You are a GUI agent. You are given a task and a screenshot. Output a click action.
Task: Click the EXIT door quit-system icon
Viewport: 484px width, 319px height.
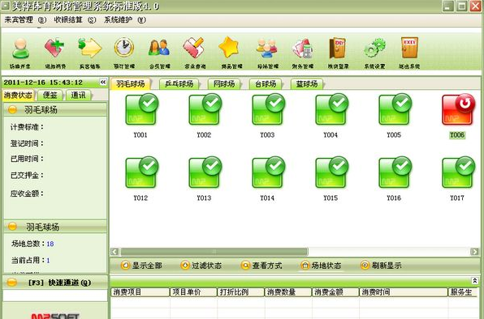tap(409, 48)
